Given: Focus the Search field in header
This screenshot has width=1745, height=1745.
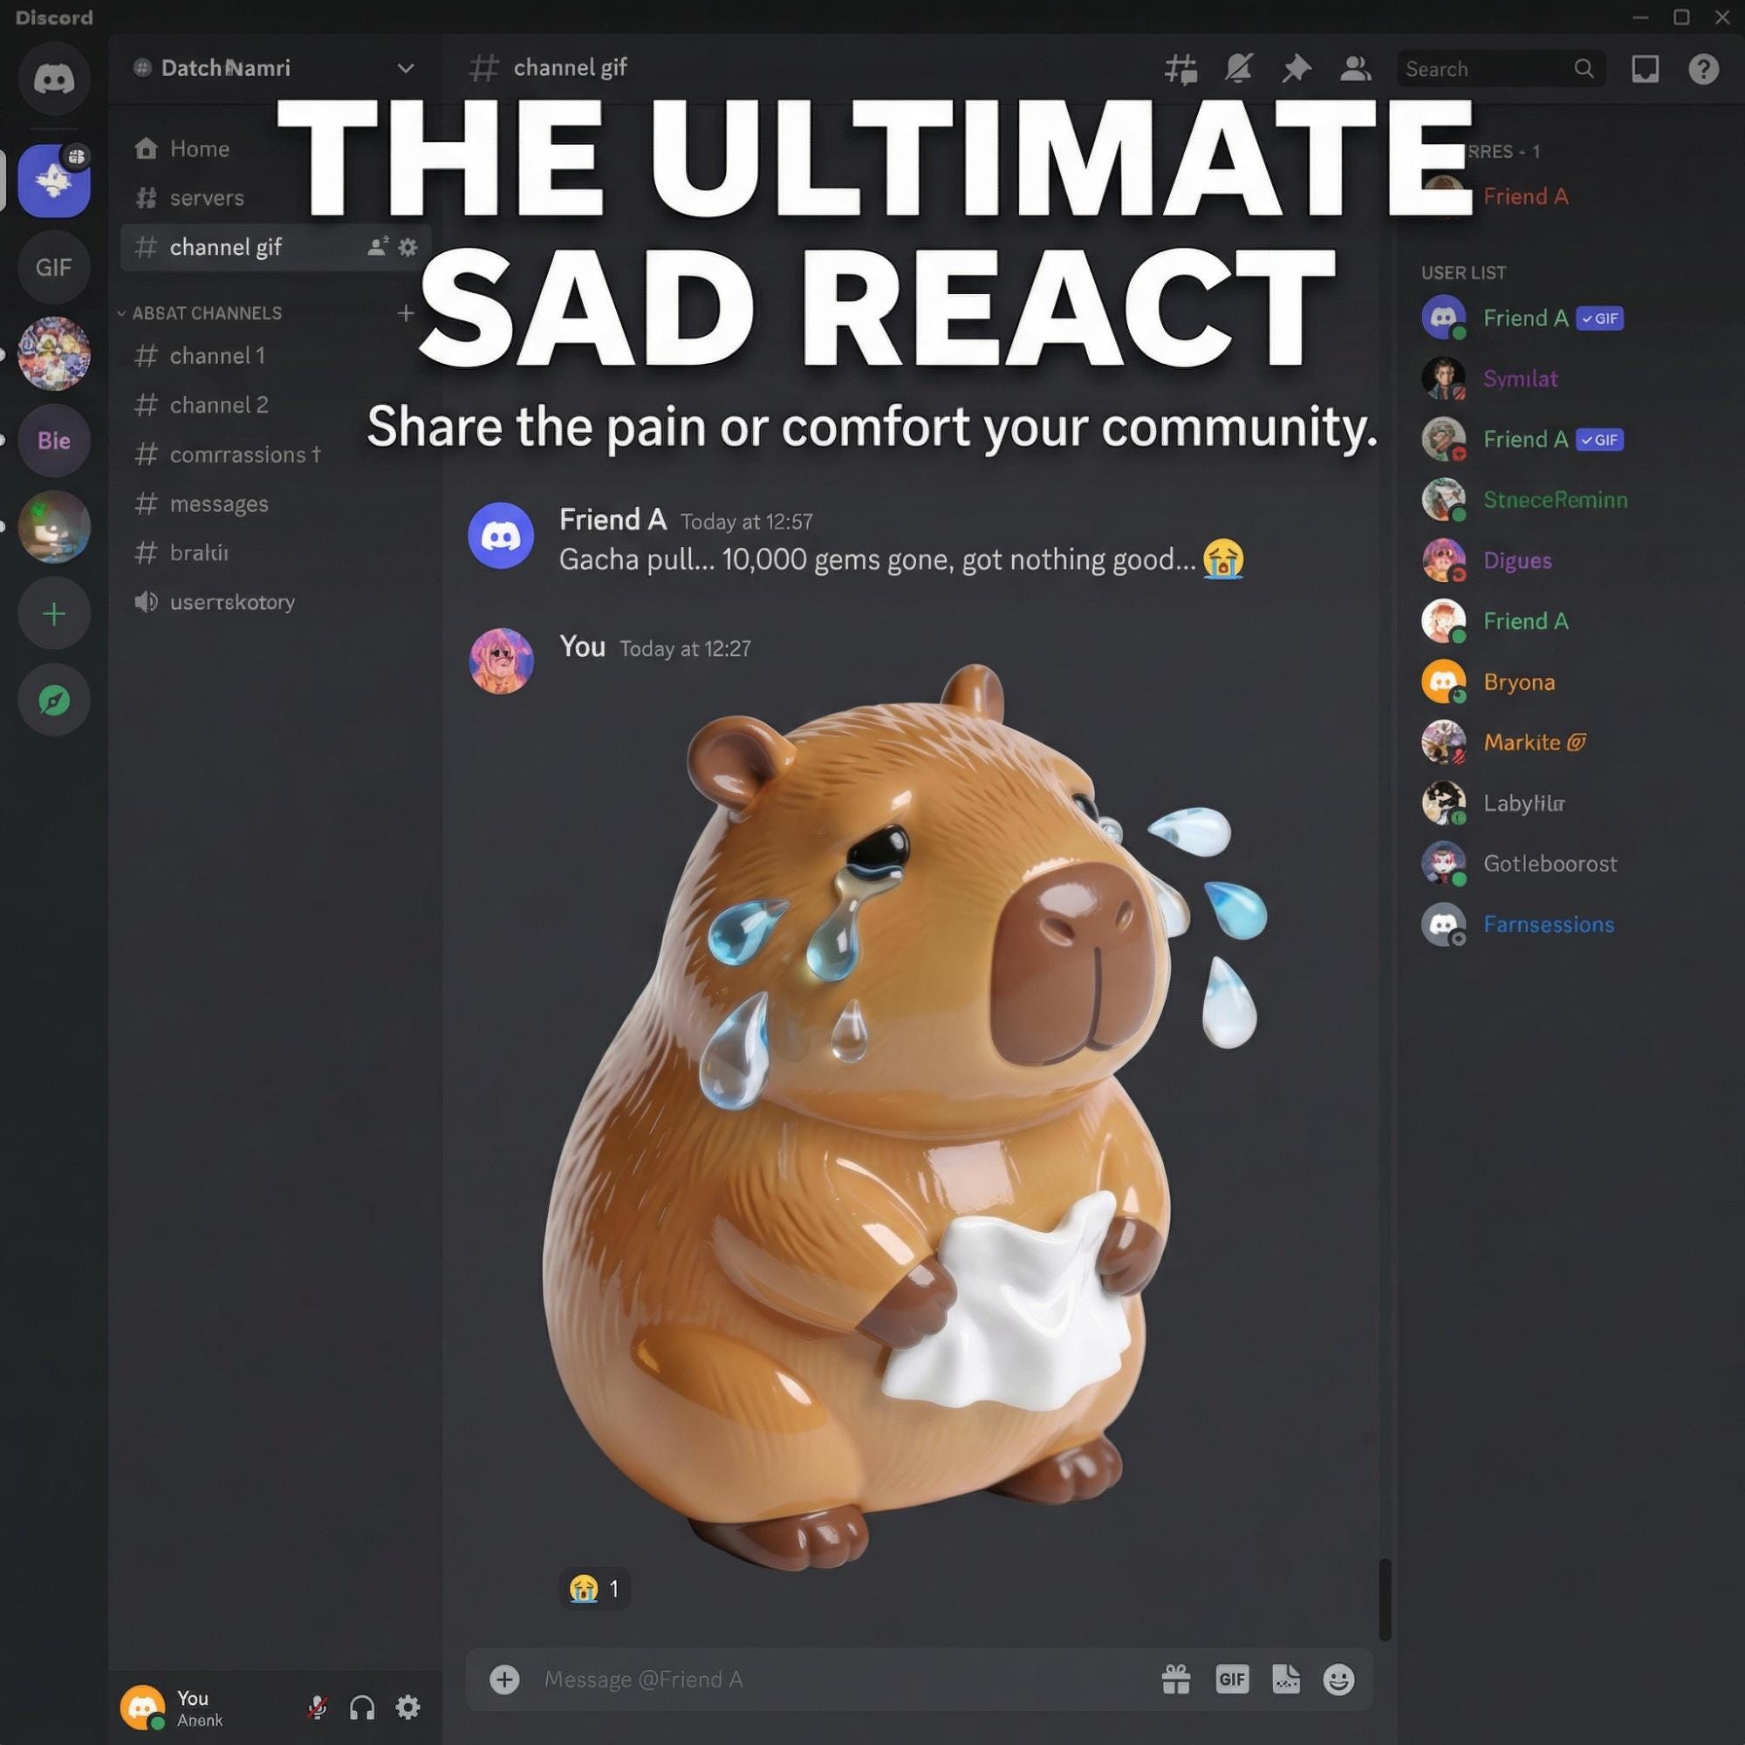Looking at the screenshot, I should [1501, 69].
